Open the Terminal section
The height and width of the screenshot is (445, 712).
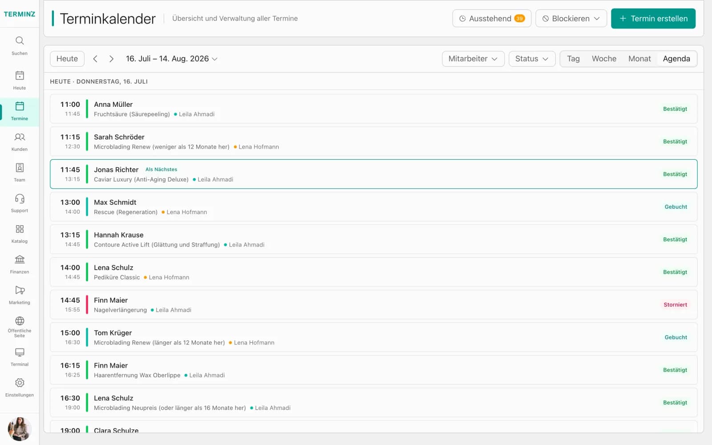tap(20, 357)
